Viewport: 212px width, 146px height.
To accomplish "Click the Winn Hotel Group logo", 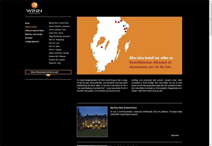I will point(34,8).
